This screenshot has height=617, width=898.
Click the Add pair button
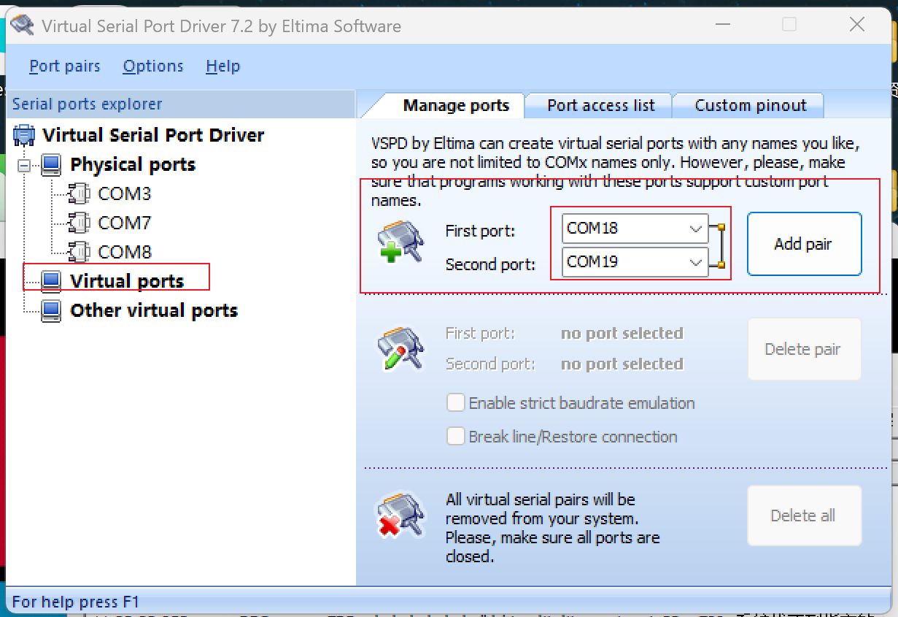[x=804, y=244]
